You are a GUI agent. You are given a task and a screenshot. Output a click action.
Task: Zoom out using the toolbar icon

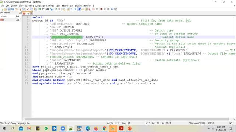(x=59, y=9)
